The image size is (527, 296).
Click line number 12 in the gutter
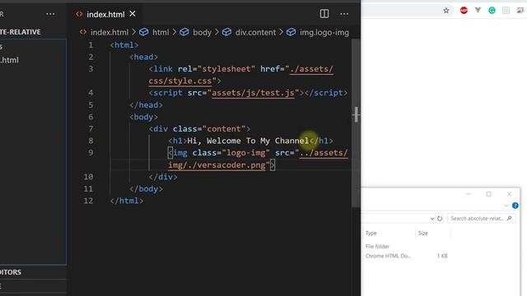[88, 201]
